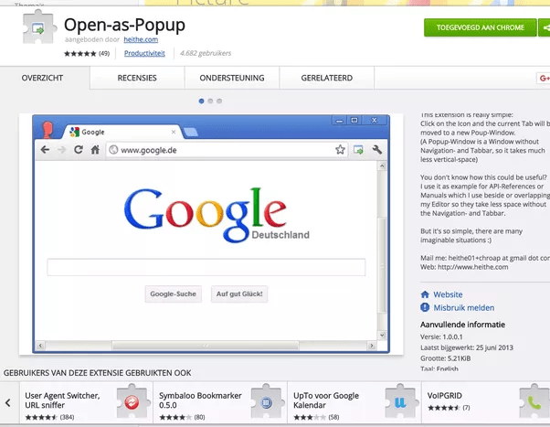Open the Recensies tab
The height and width of the screenshot is (427, 550).
pos(137,78)
